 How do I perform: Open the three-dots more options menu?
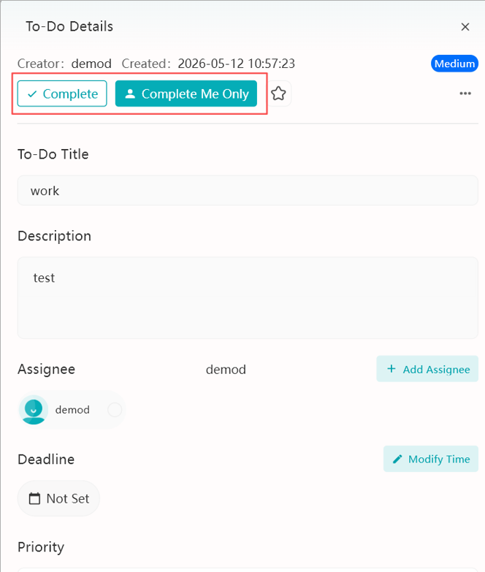pyautogui.click(x=465, y=94)
